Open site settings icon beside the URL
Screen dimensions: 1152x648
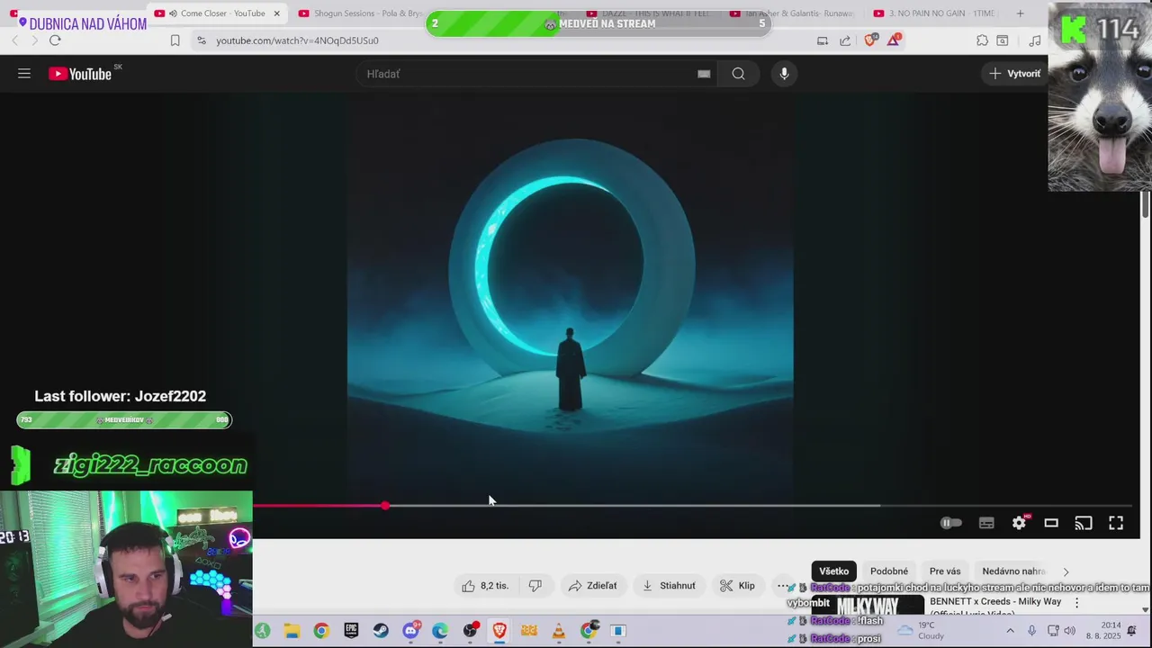pyautogui.click(x=201, y=40)
